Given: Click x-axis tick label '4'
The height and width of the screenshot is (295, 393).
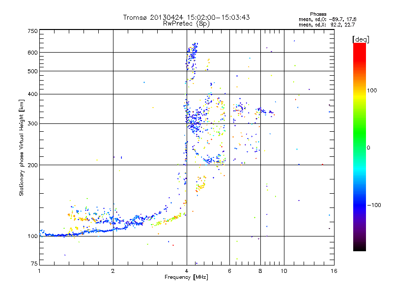Looking at the screenshot, I should [187, 271].
